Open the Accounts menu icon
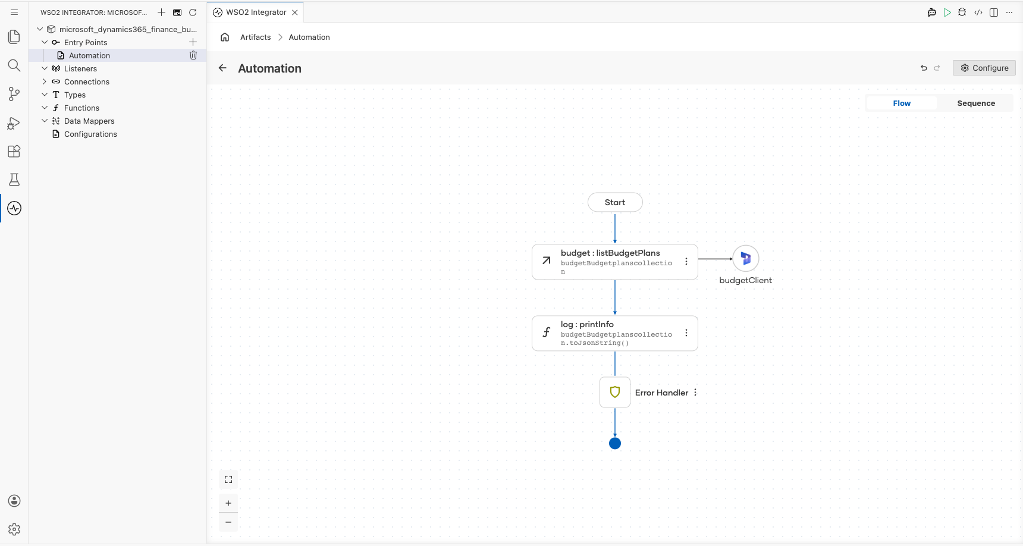This screenshot has height=546, width=1023. (x=14, y=501)
